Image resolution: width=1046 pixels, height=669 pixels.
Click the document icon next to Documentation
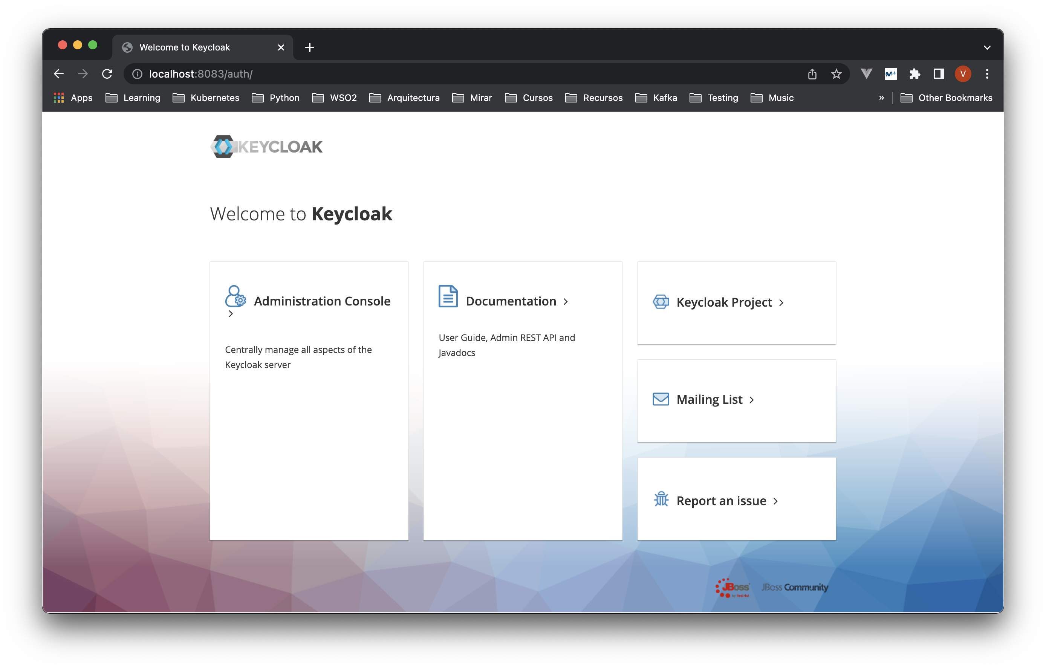(x=448, y=296)
